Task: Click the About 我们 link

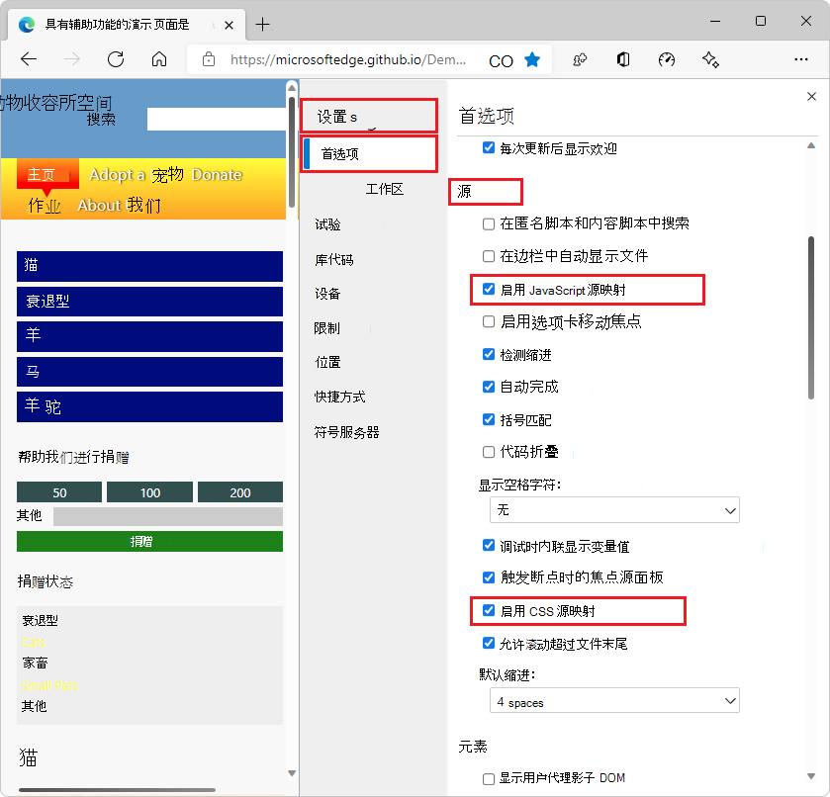Action: point(119,206)
